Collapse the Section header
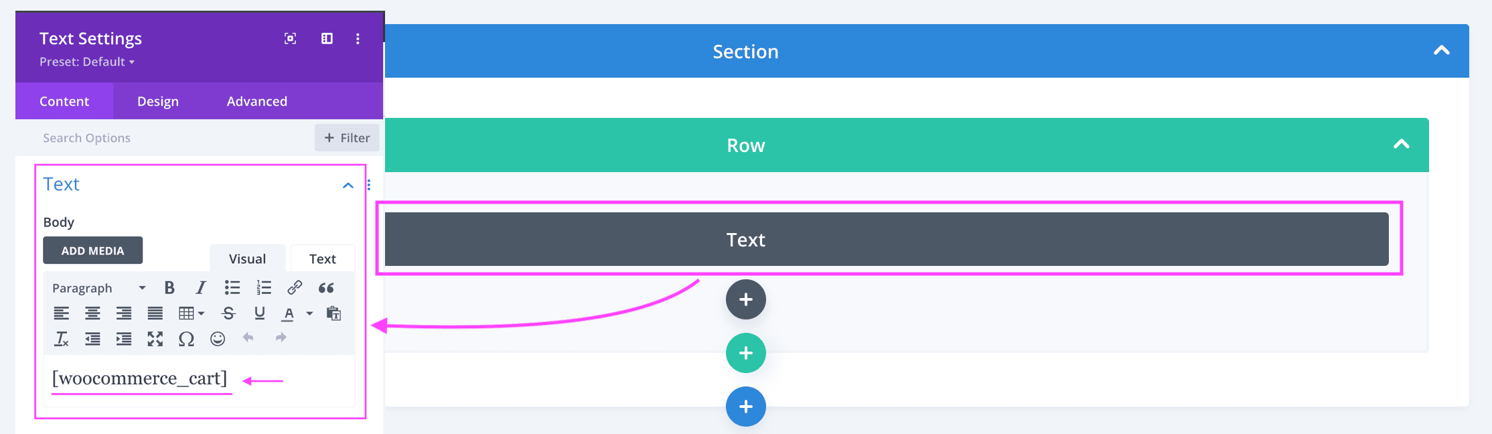The height and width of the screenshot is (434, 1492). coord(1442,50)
